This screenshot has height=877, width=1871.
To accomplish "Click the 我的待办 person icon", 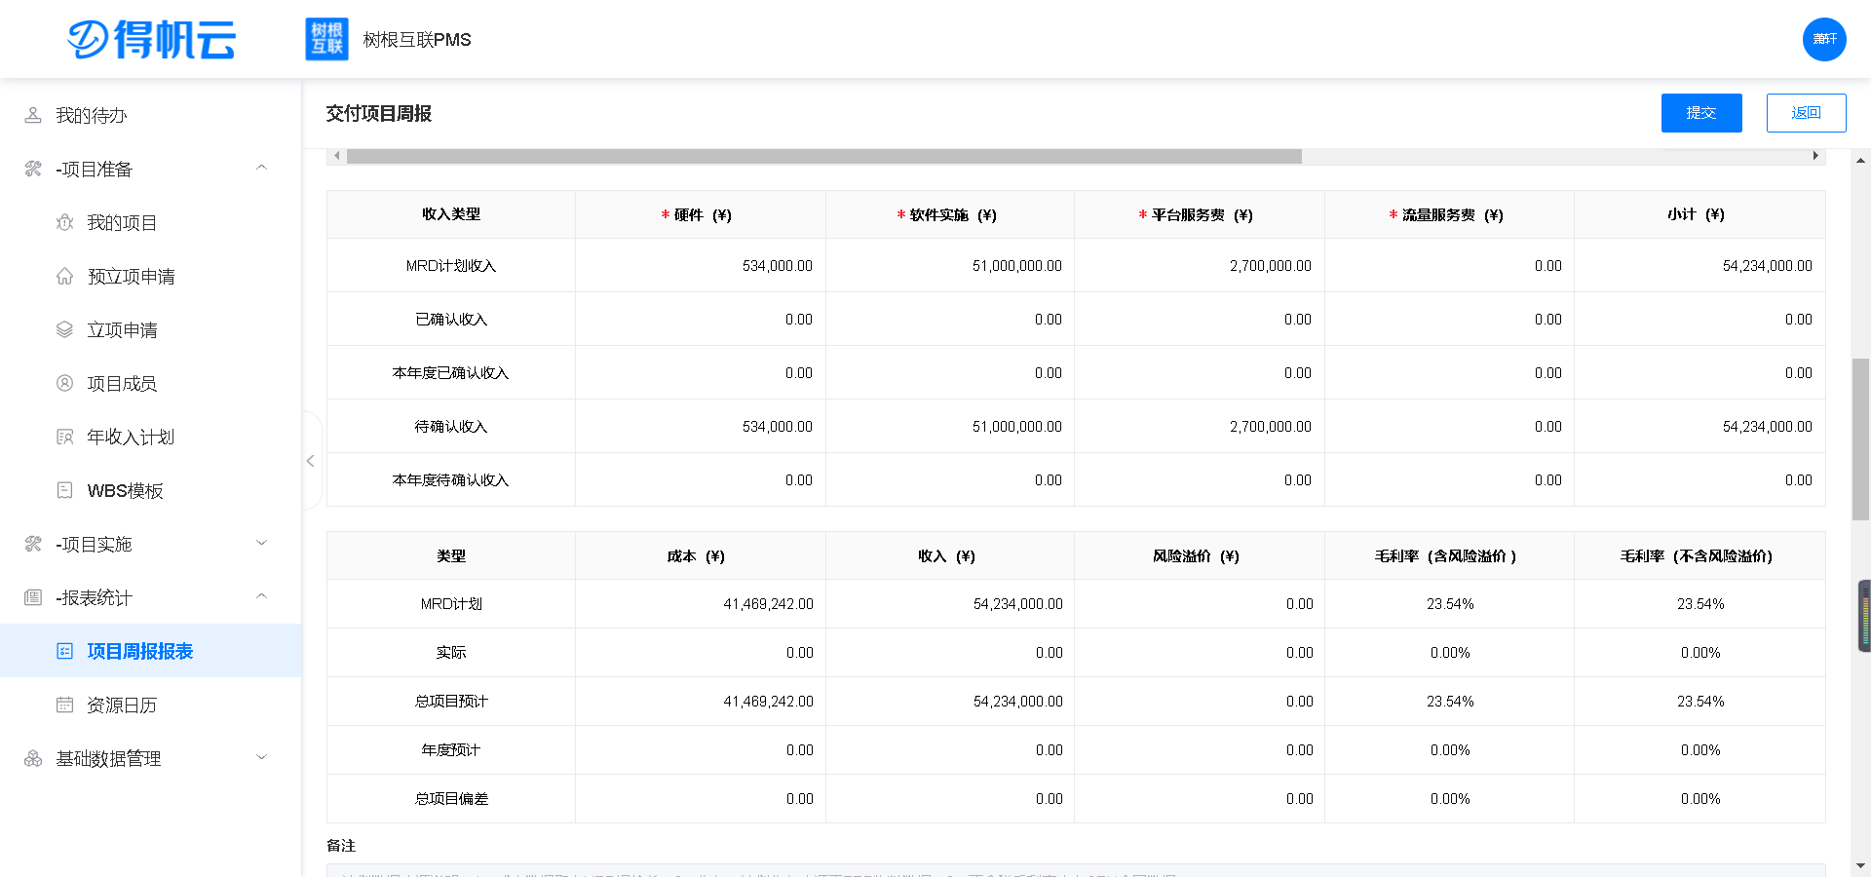I will tap(33, 115).
